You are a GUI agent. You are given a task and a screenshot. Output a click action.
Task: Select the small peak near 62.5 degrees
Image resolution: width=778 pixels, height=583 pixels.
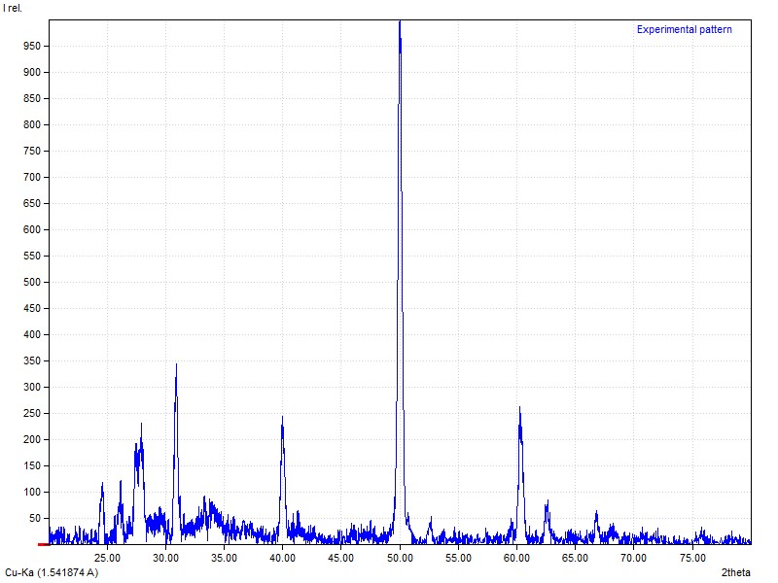[x=547, y=503]
